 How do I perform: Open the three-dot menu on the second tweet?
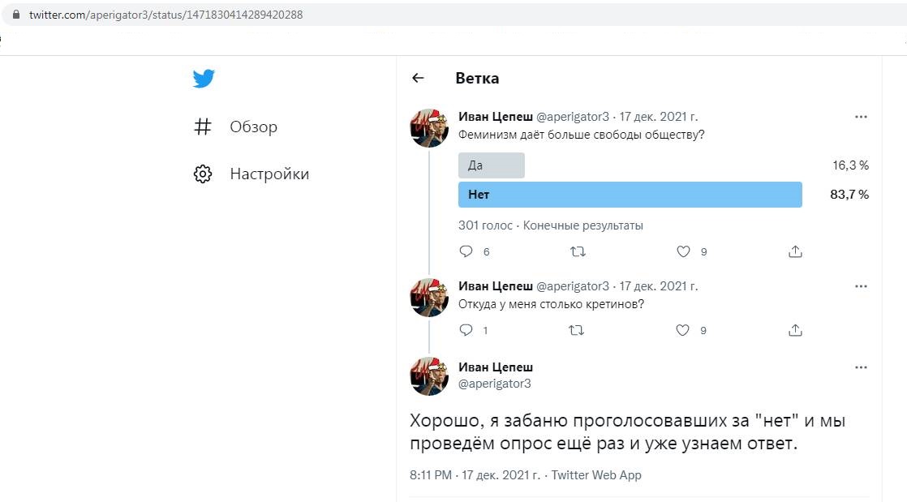(861, 286)
